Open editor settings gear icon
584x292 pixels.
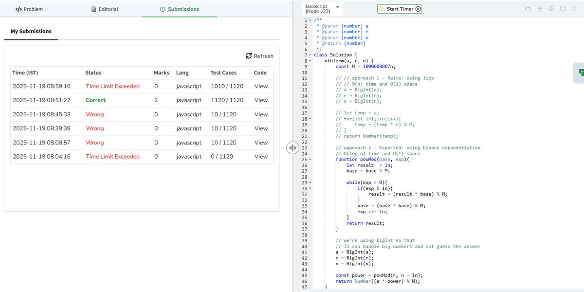(551, 9)
